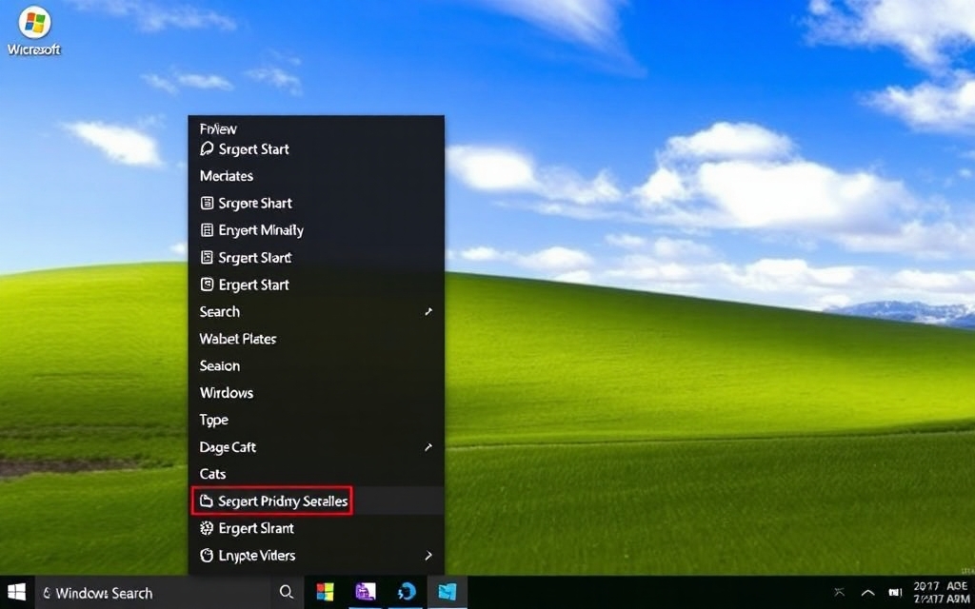Click the magnifier icon in the taskbar search box
Viewport: 975px width, 609px height.
(x=286, y=592)
